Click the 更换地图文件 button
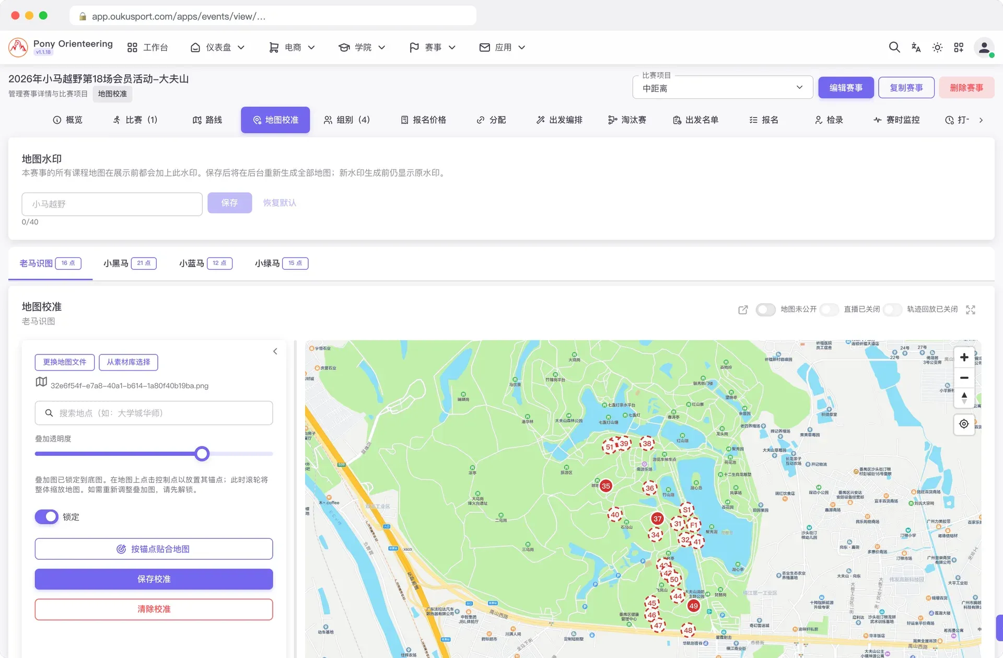The width and height of the screenshot is (1003, 658). click(x=65, y=362)
